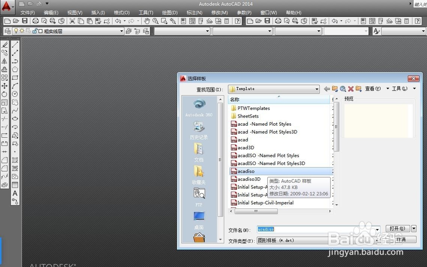
Task: Expand the 粗实线层 layer dropdown
Action: (121, 31)
